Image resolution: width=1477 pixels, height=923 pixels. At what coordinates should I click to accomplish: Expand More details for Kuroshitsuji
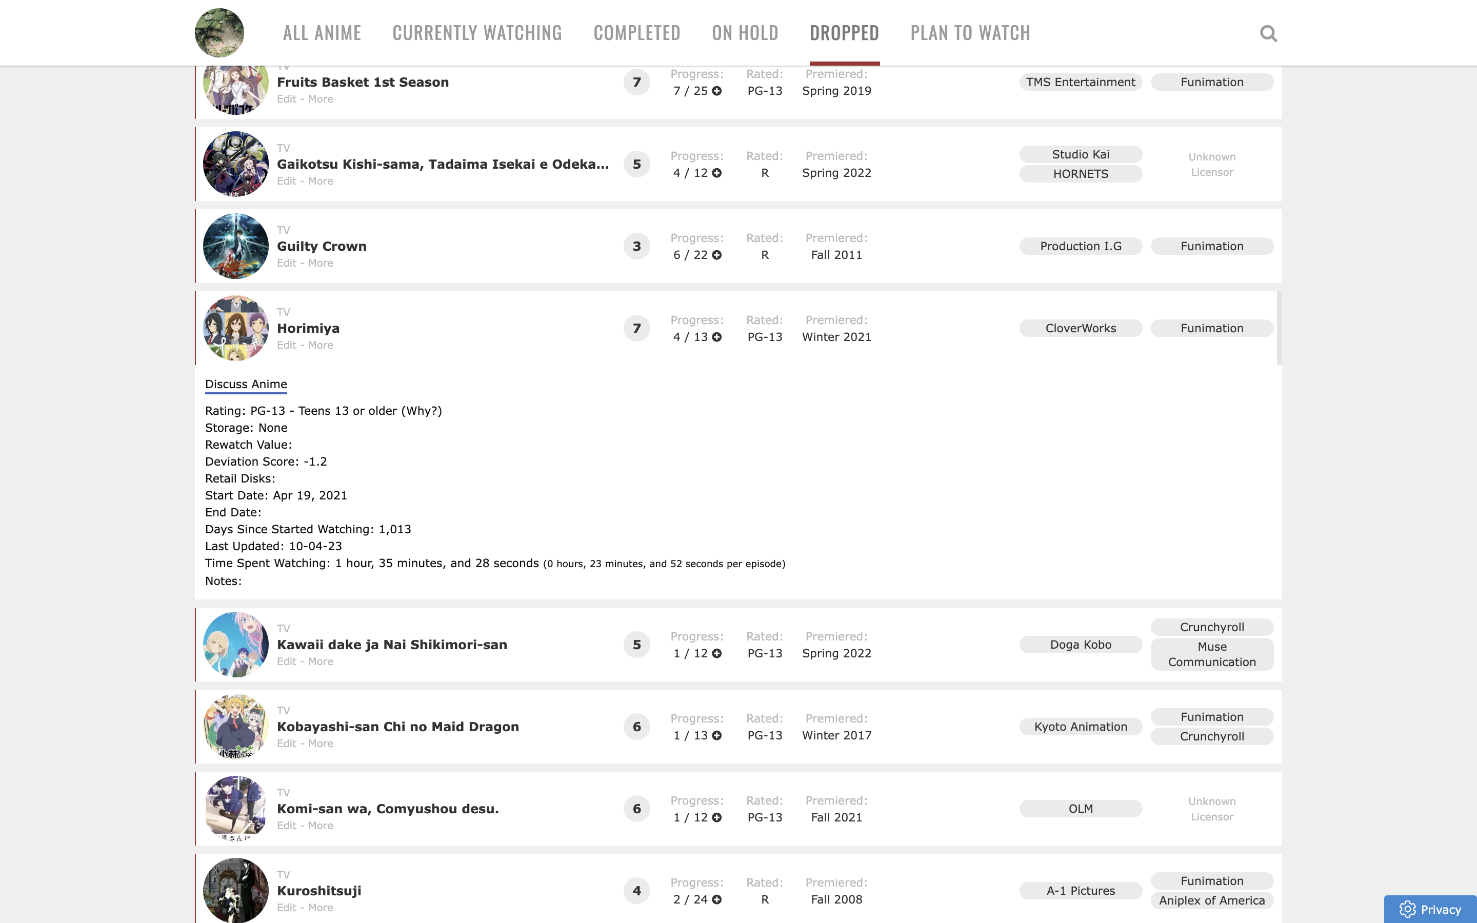tap(321, 908)
